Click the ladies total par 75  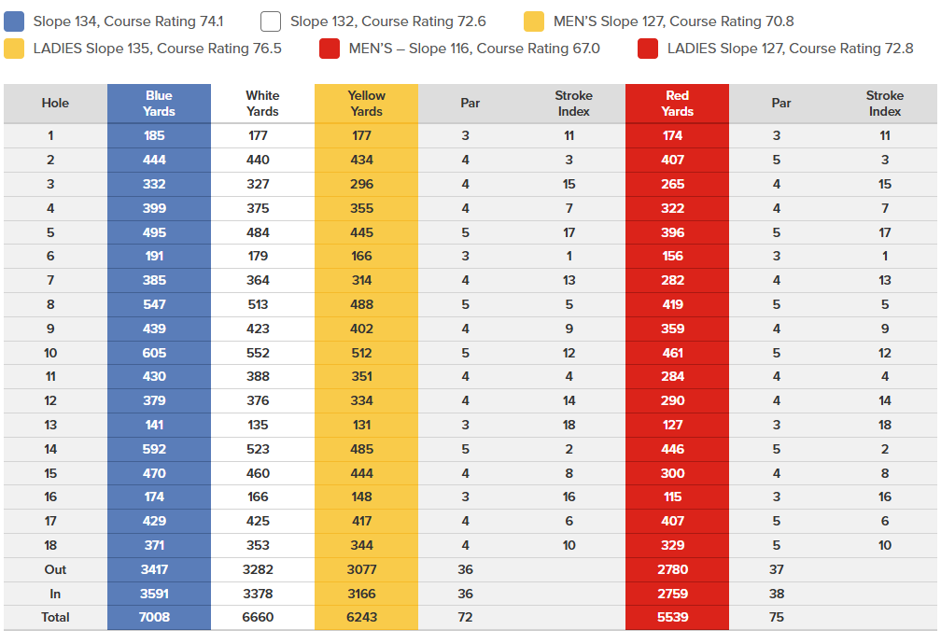(776, 617)
